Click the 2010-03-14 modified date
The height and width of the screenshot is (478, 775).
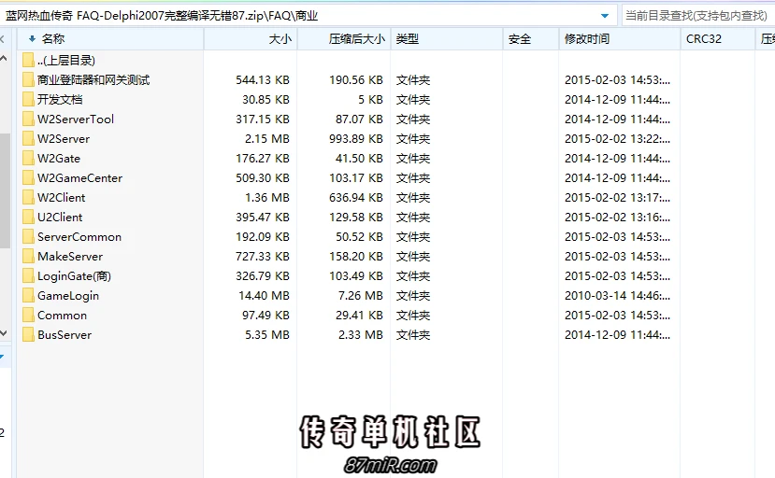click(x=617, y=296)
